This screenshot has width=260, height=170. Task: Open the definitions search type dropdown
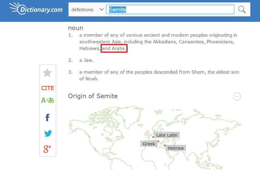(87, 10)
